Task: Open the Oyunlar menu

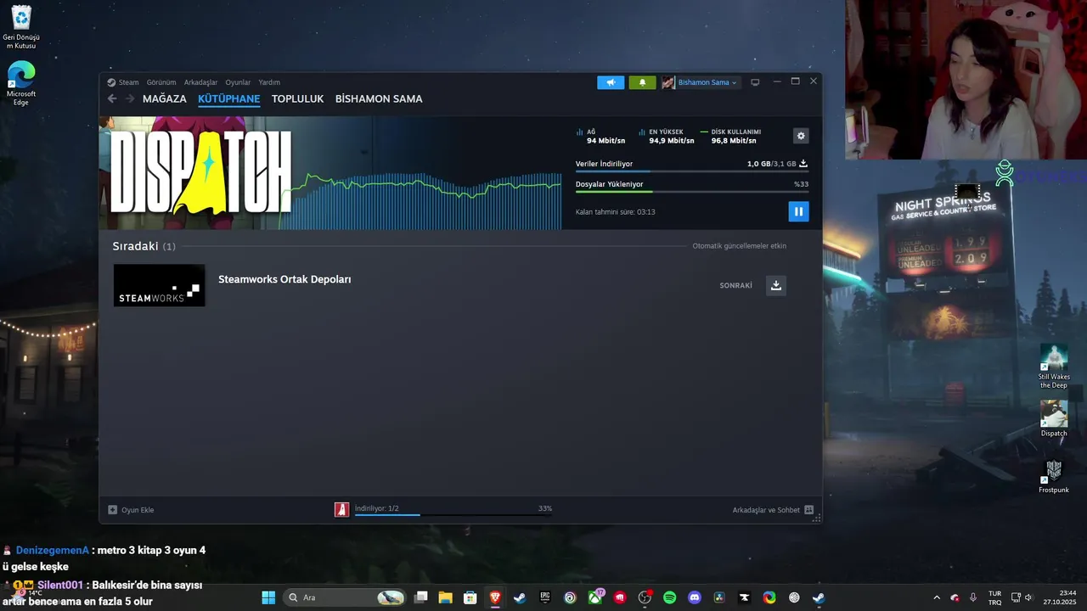Action: click(238, 82)
